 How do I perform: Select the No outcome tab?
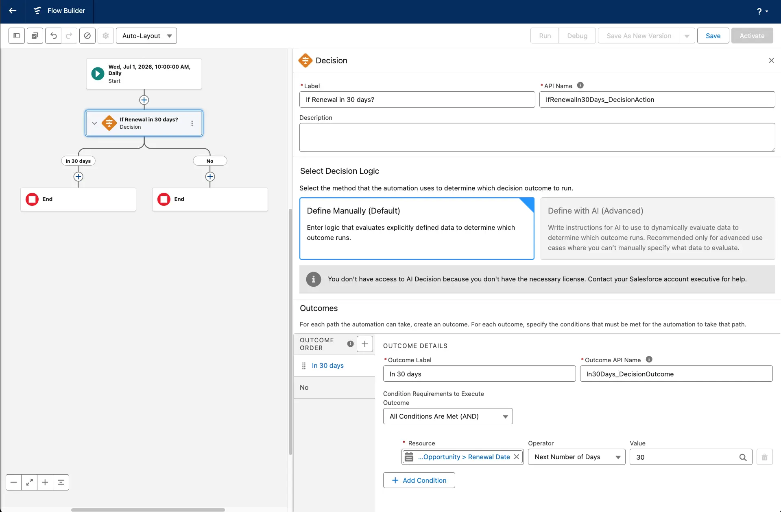pos(334,388)
